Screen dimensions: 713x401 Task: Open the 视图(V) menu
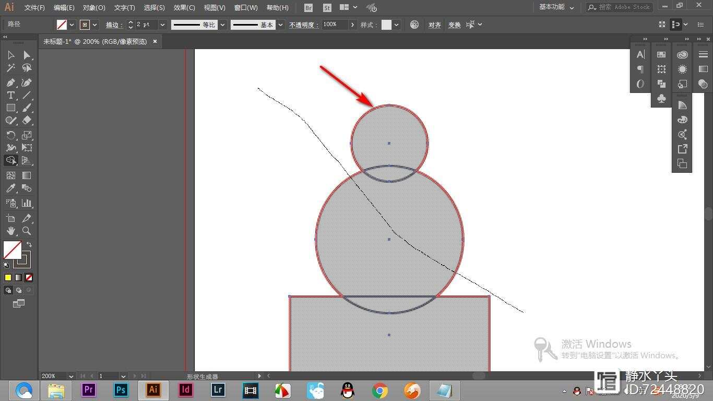[x=215, y=8]
